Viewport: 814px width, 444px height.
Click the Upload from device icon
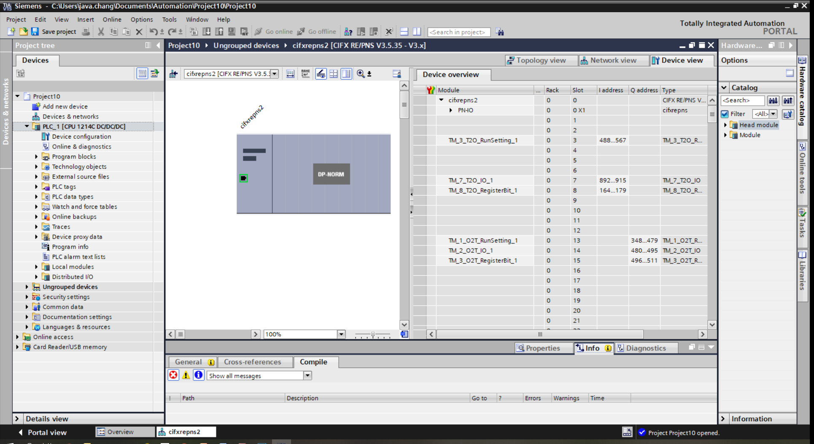tap(219, 32)
